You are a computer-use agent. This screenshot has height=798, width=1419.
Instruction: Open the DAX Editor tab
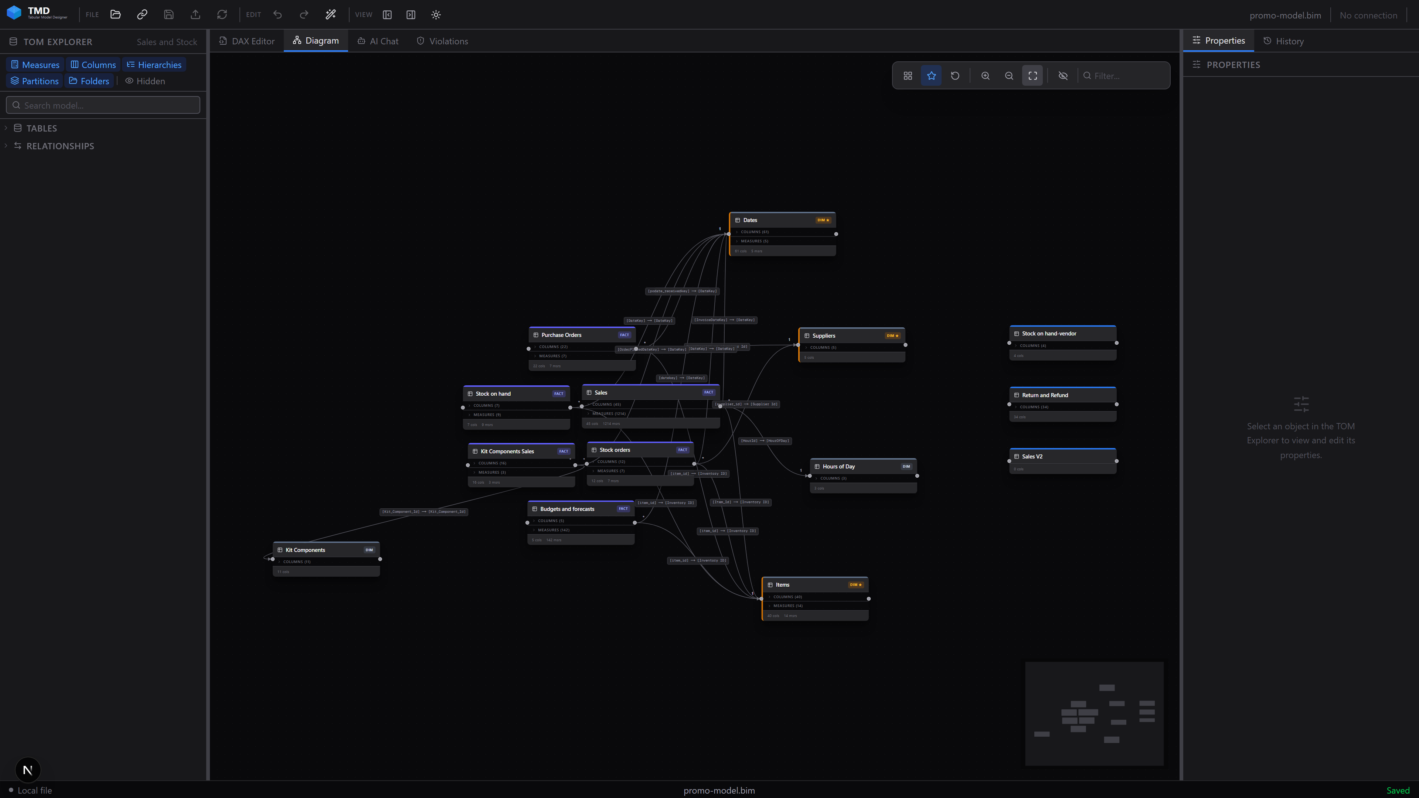tap(247, 41)
